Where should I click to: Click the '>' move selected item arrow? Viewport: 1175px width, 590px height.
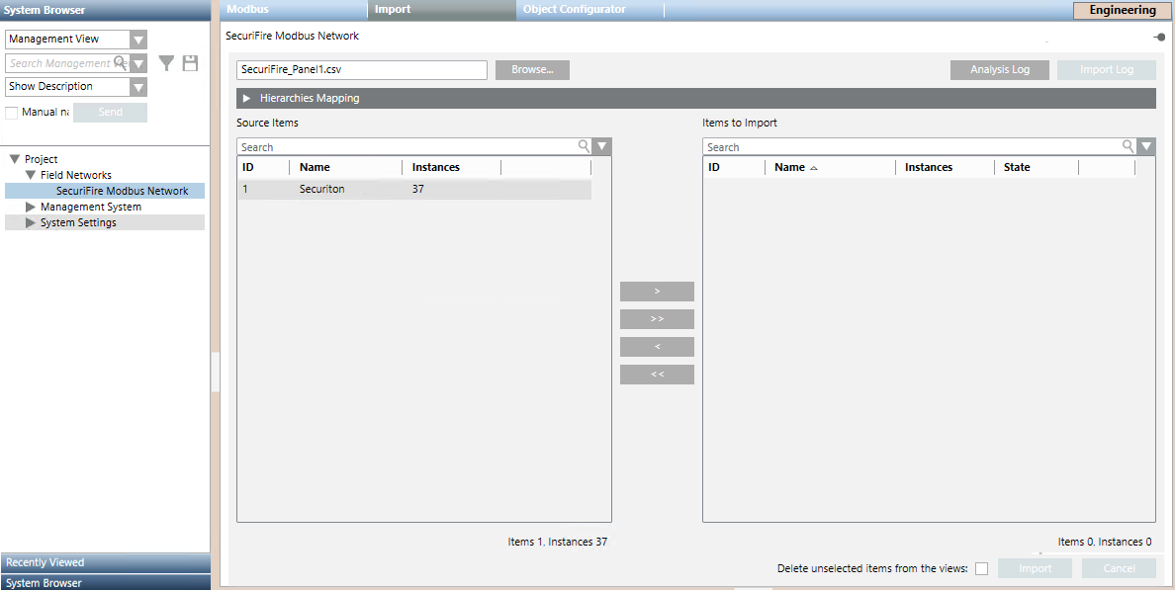[657, 291]
